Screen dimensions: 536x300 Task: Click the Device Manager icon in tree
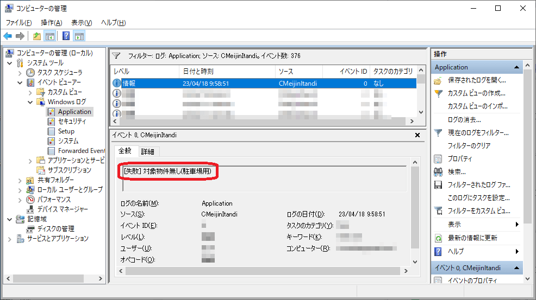(x=31, y=209)
